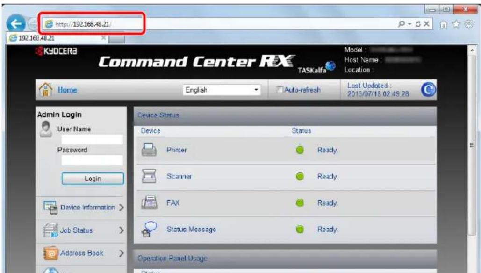Click the Admin user avatar icon
The image size is (481, 273).
click(46, 129)
